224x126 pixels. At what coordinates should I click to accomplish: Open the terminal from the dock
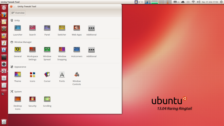click(4, 57)
